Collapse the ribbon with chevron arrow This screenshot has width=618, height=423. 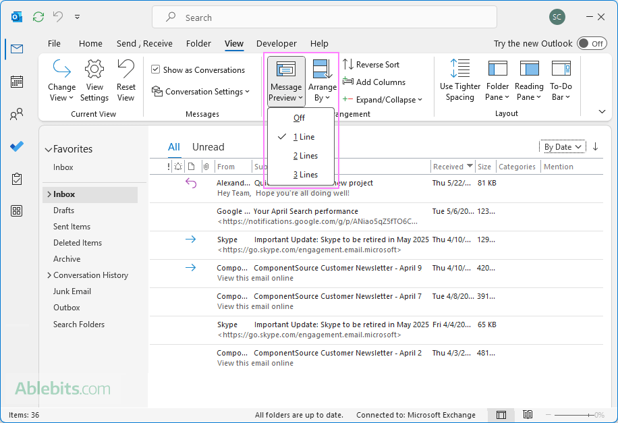pyautogui.click(x=602, y=112)
